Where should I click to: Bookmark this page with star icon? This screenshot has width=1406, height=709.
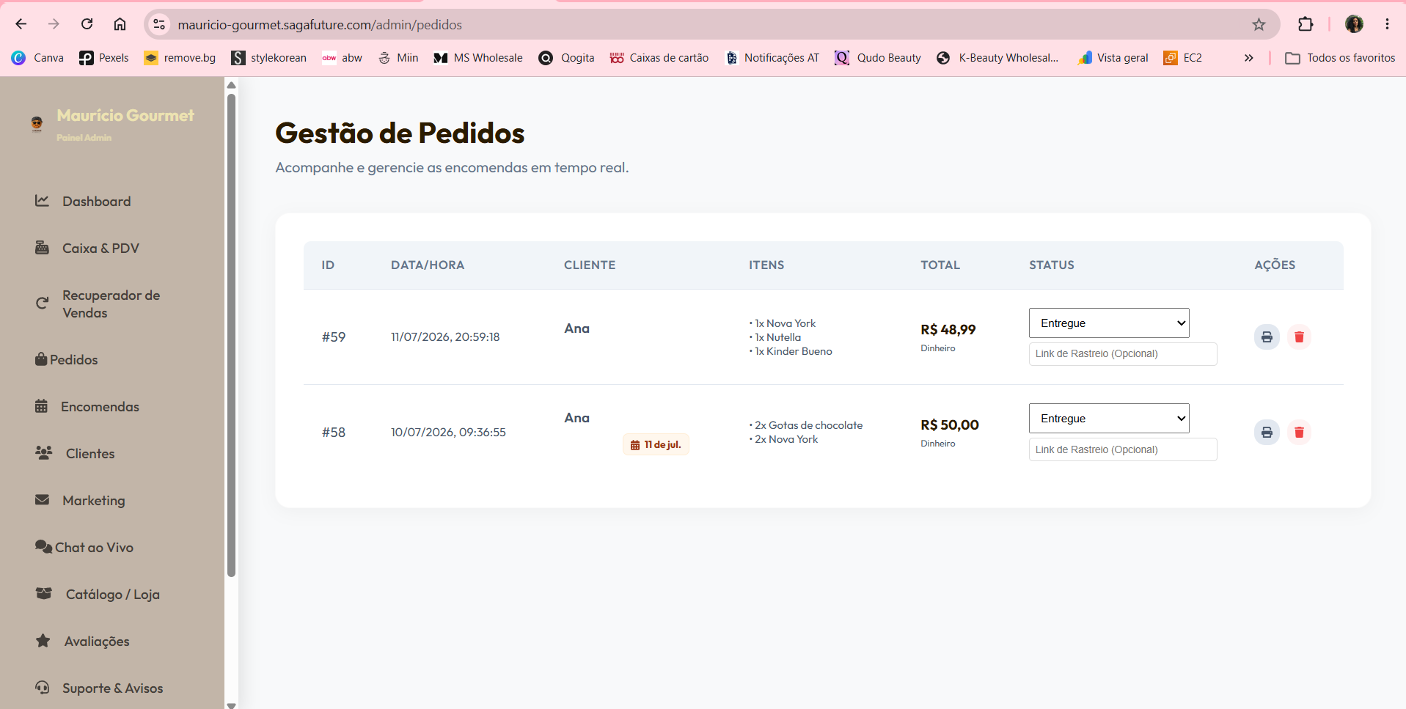point(1259,24)
